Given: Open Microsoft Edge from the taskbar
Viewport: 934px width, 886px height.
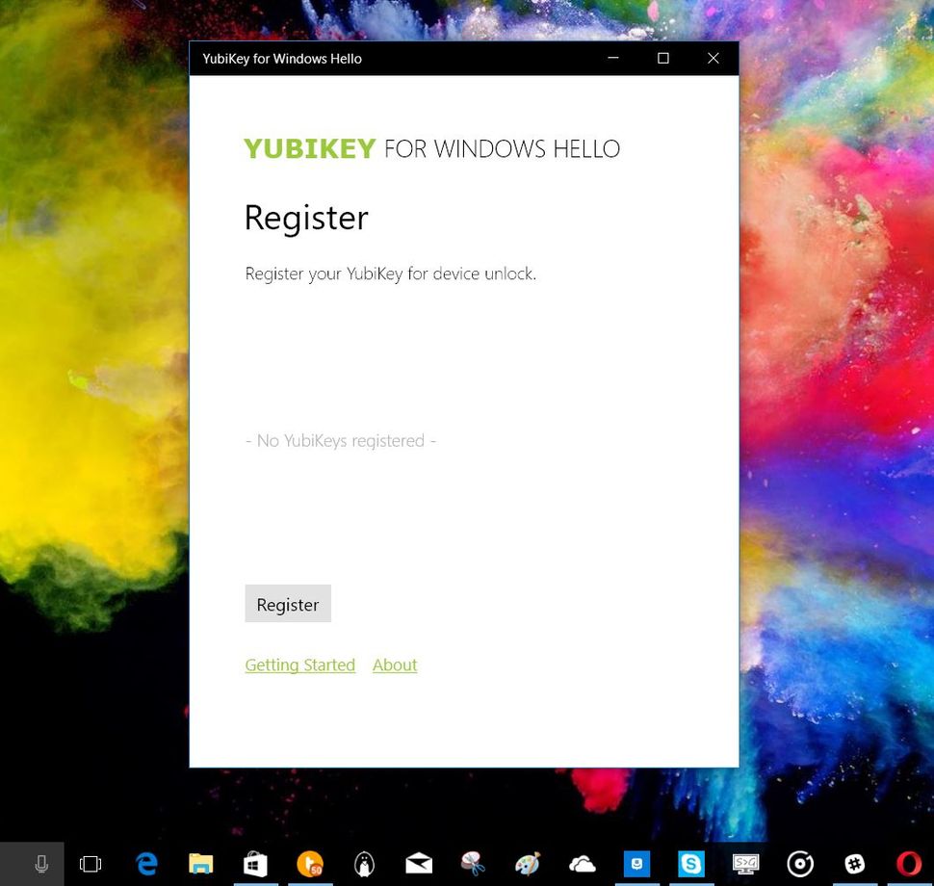Looking at the screenshot, I should click(146, 864).
